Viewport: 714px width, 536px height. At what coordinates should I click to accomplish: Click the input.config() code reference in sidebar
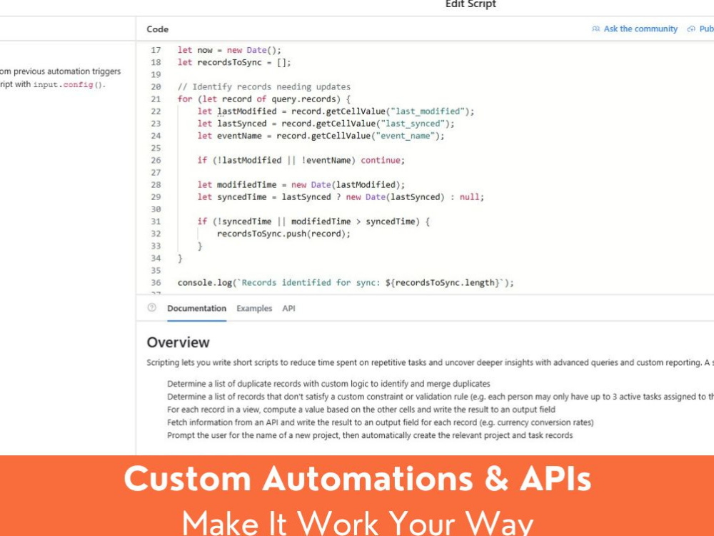(69, 85)
